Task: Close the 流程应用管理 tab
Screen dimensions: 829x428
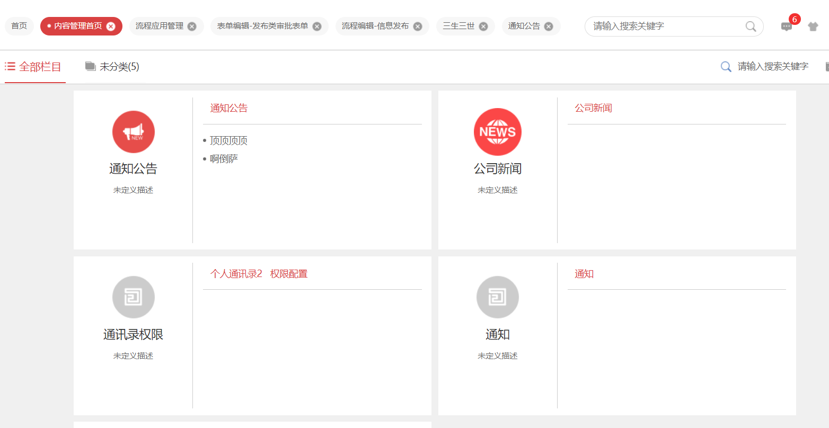Action: tap(192, 26)
